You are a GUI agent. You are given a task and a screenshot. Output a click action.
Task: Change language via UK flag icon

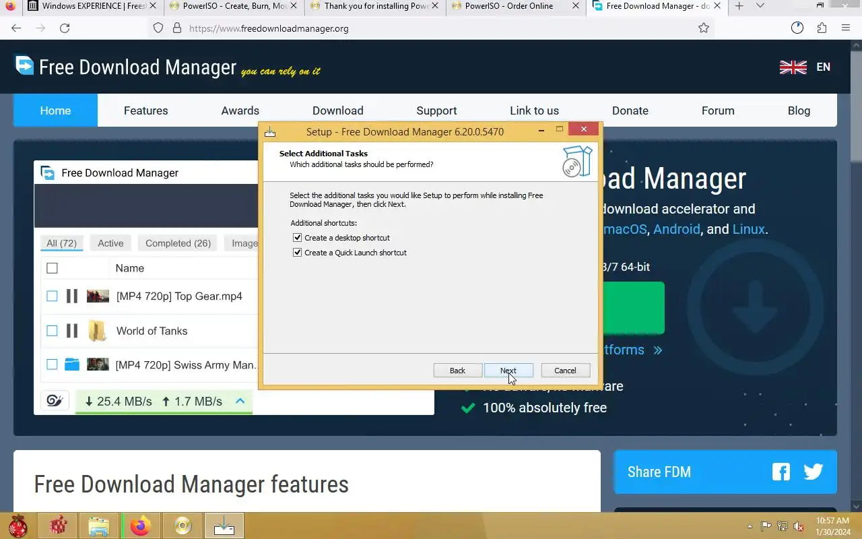[x=793, y=67]
